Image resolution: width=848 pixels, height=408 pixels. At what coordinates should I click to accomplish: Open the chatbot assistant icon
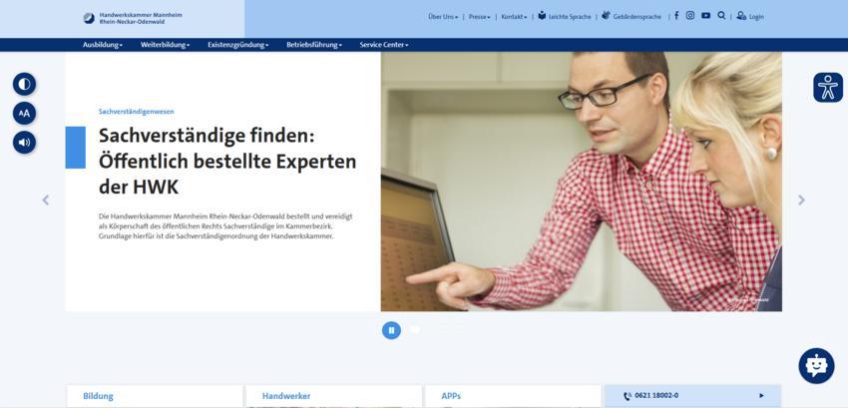[815, 366]
